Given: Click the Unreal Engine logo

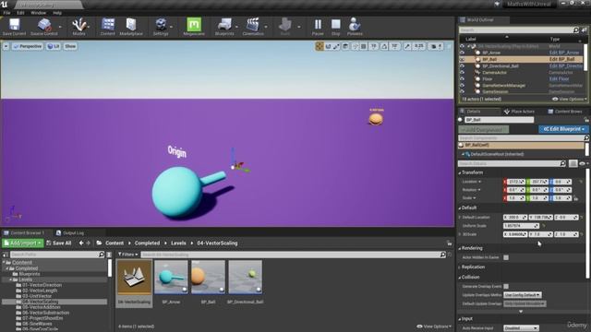Looking at the screenshot, I should pyautogui.click(x=4, y=4).
